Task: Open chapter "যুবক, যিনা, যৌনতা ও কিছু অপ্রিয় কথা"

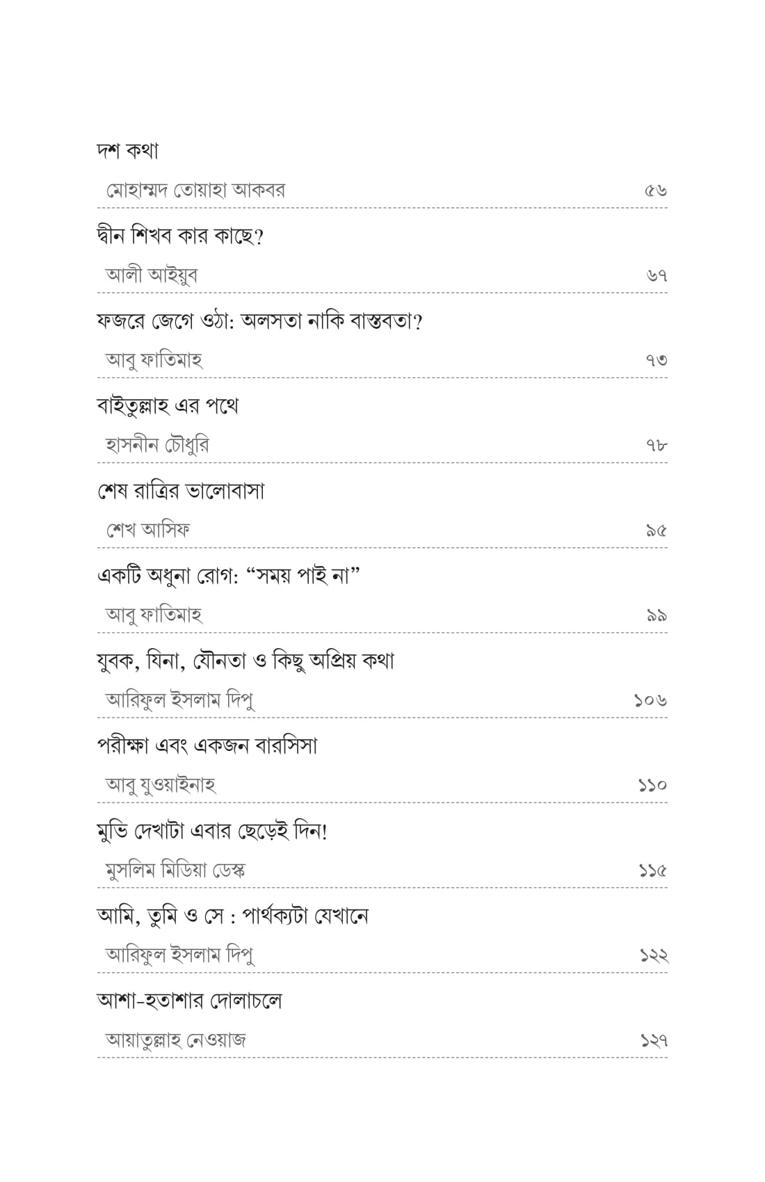Action: point(245,661)
